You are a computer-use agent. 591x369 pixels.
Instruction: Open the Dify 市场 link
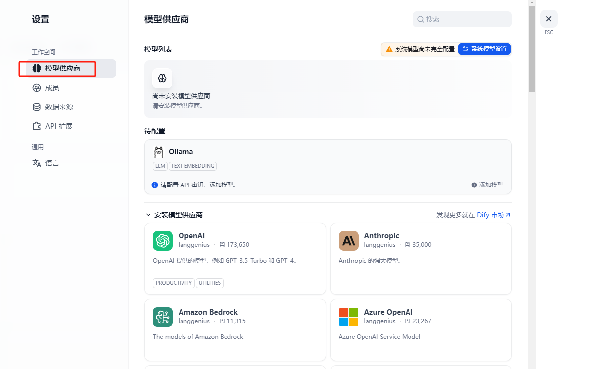tap(490, 215)
